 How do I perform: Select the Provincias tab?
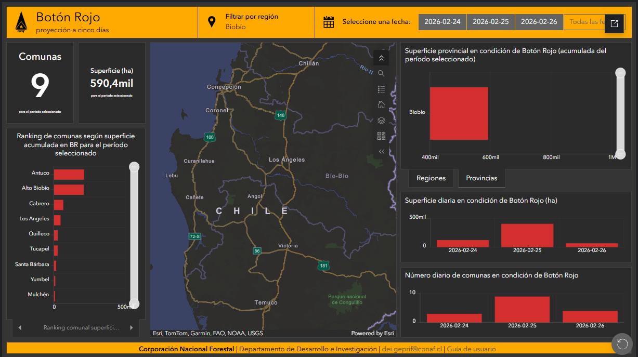(481, 178)
